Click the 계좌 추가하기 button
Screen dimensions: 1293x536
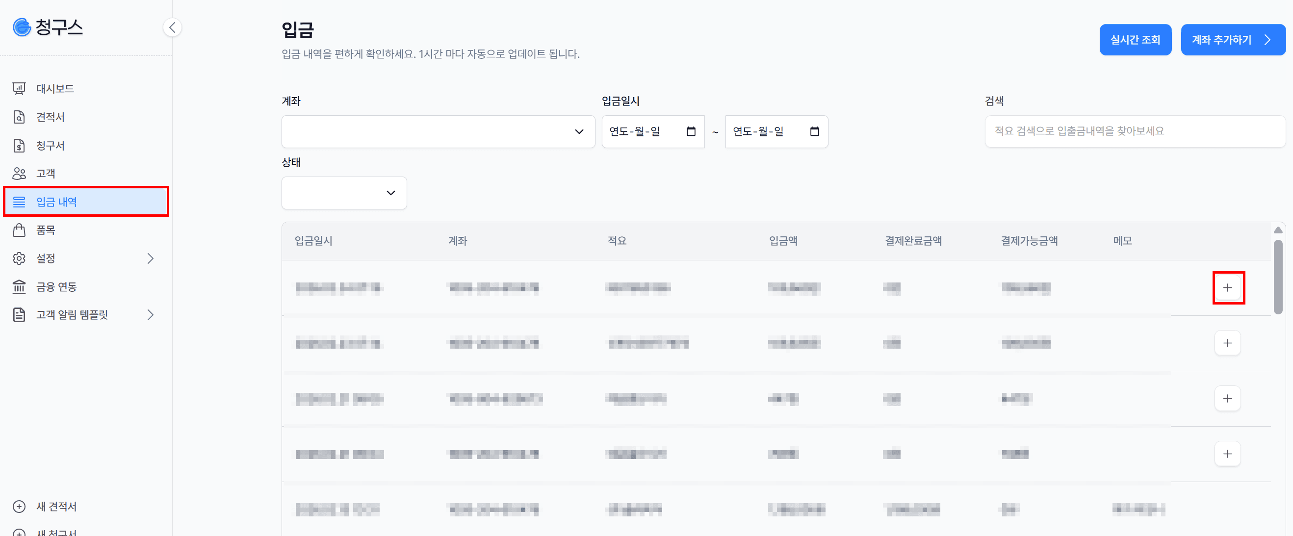(x=1232, y=40)
